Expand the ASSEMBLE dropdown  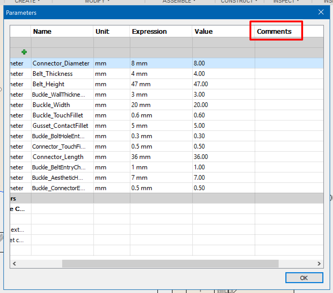(177, 2)
